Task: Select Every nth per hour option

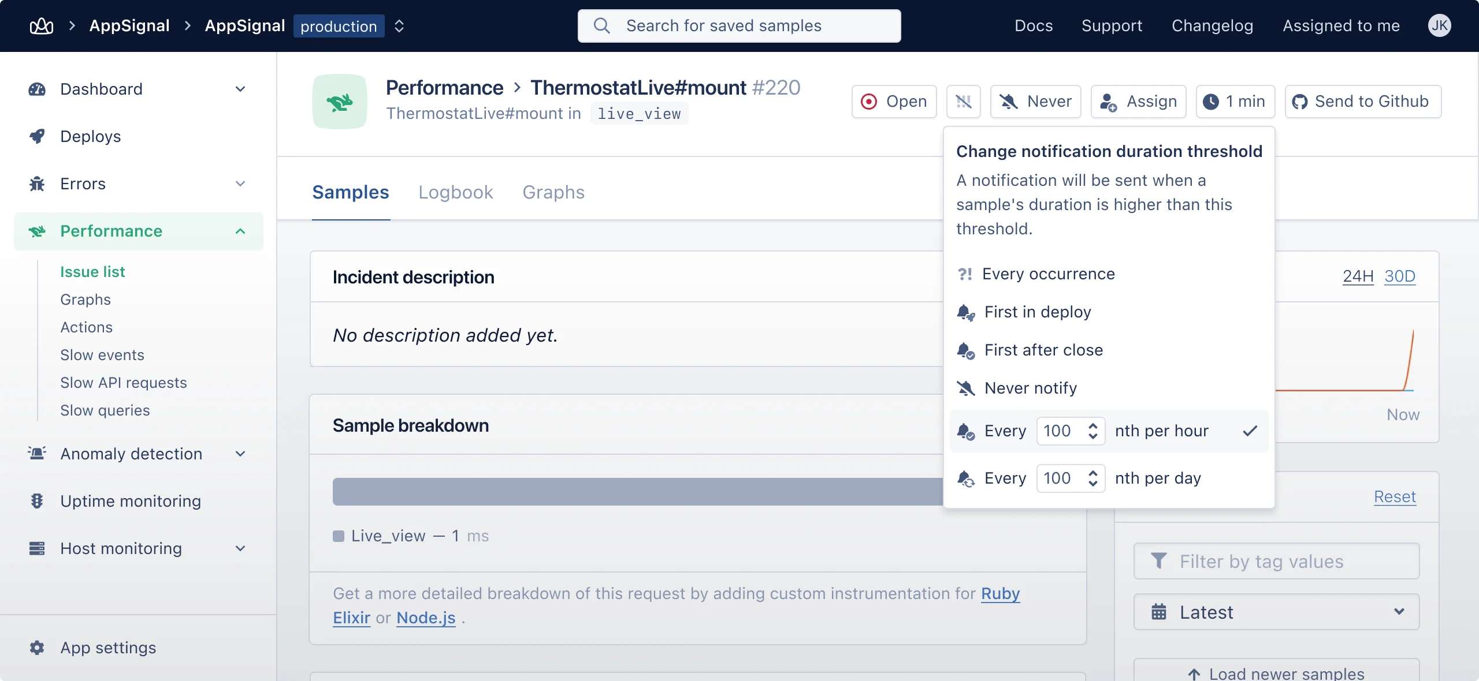Action: point(1109,431)
